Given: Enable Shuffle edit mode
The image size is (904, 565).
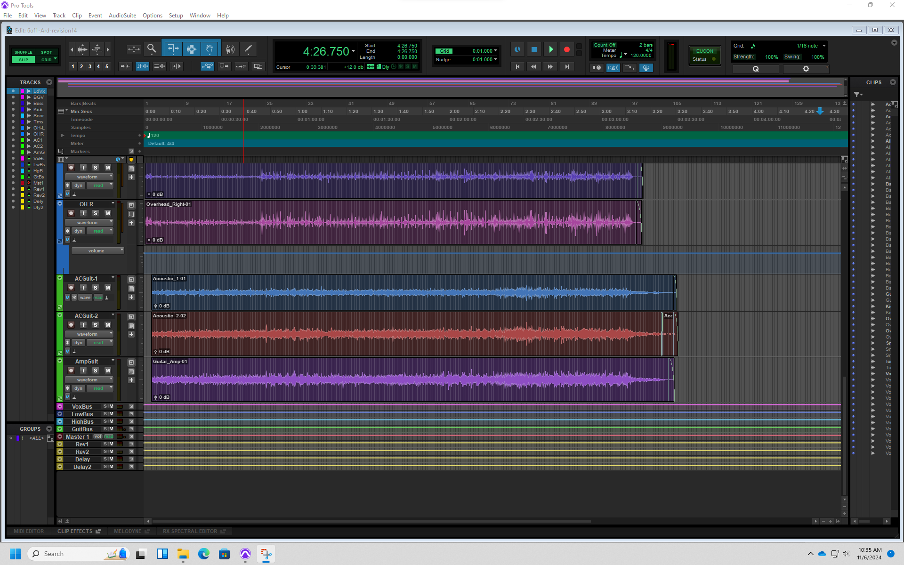Looking at the screenshot, I should (x=24, y=52).
